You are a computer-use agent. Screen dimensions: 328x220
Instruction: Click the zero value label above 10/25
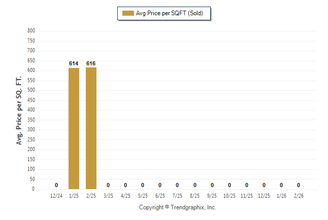pyautogui.click(x=229, y=185)
